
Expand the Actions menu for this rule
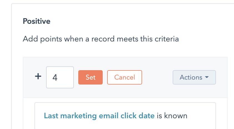(194, 77)
